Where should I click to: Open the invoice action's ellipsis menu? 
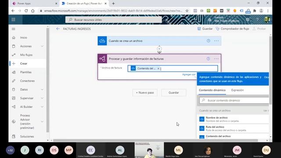click(x=216, y=58)
